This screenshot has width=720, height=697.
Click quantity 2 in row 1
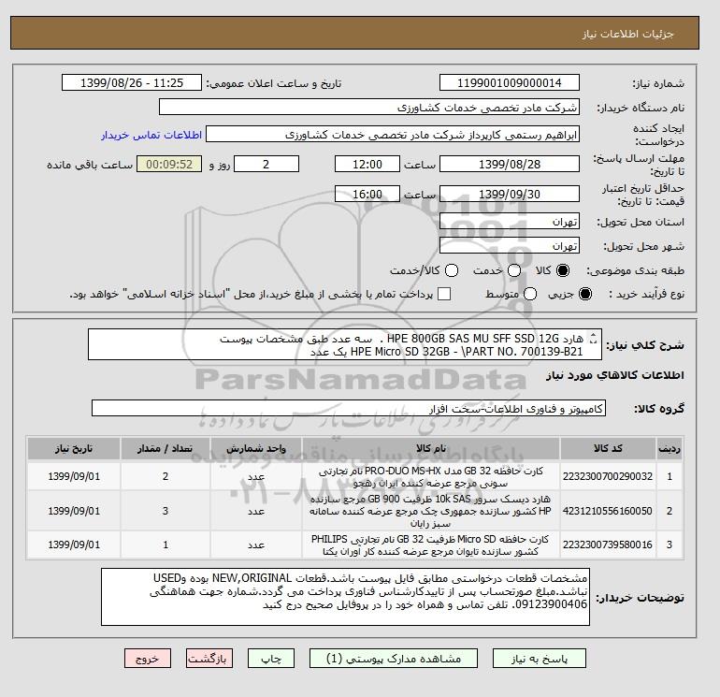(x=166, y=476)
